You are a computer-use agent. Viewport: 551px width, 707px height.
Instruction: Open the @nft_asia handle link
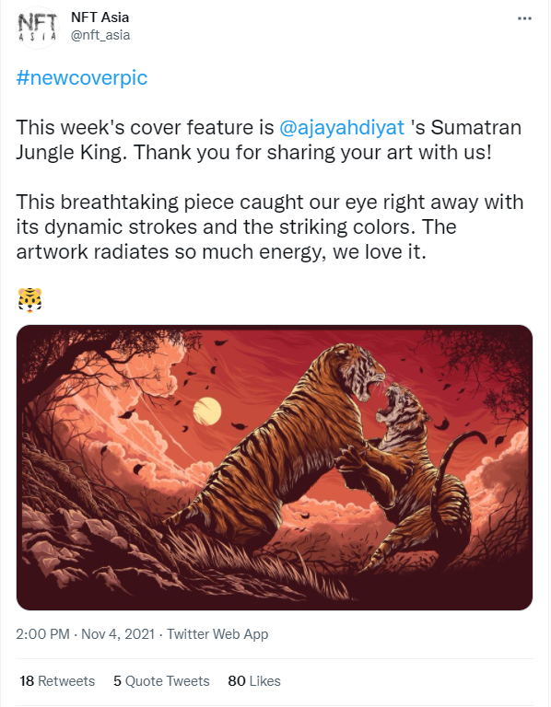pos(100,35)
